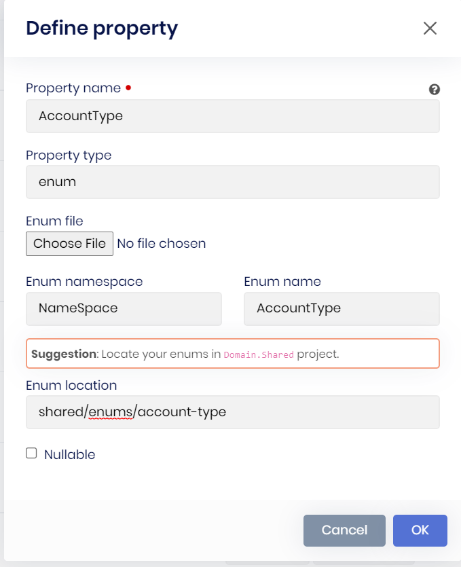Image resolution: width=461 pixels, height=567 pixels.
Task: Focus the Property name AccountType field
Action: [x=232, y=116]
